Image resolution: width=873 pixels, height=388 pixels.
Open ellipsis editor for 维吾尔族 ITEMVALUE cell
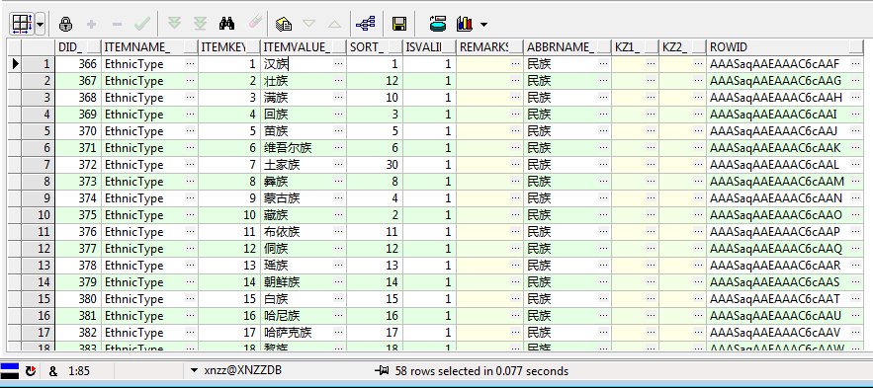click(x=338, y=148)
